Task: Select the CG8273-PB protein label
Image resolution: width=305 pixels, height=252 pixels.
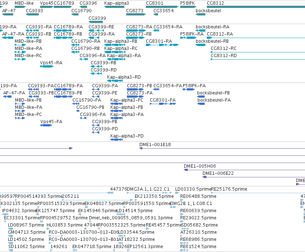Action: coord(139,86)
